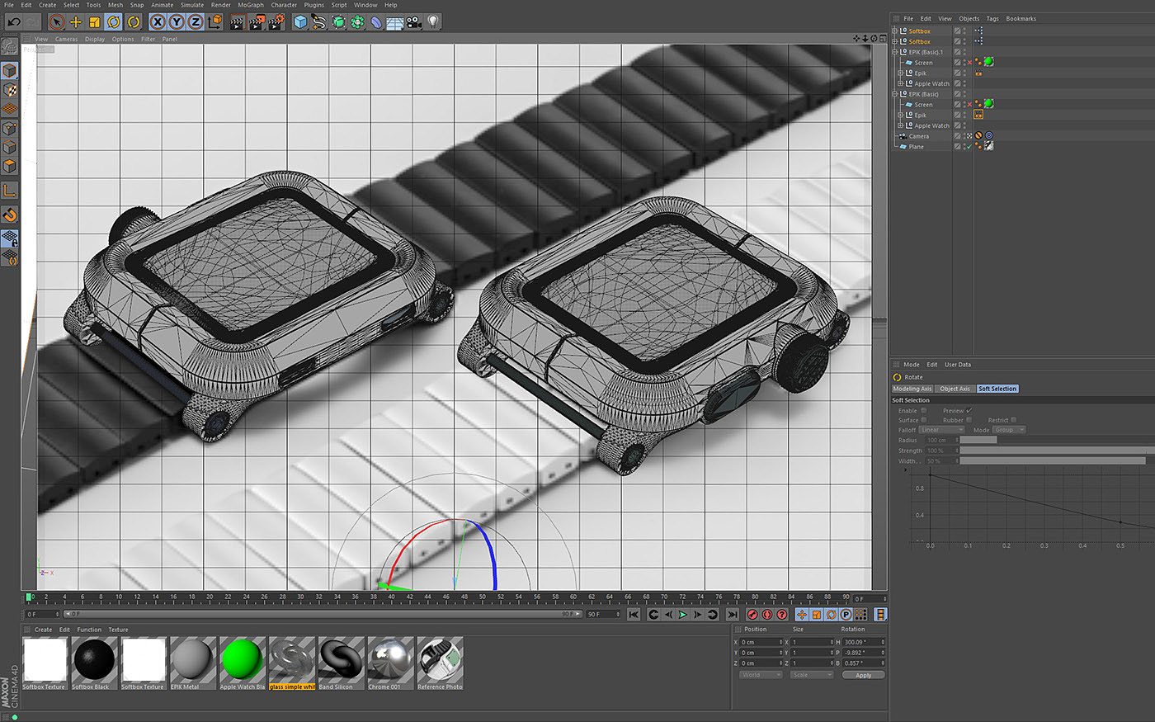1155x722 pixels.
Task: Open the MoGraph menu
Action: point(251,5)
